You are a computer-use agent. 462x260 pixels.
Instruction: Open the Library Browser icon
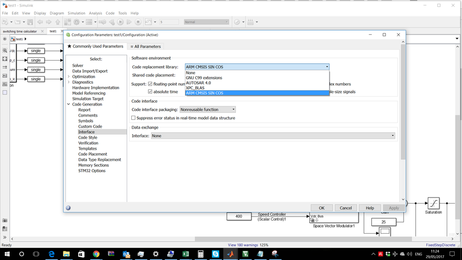pyautogui.click(x=68, y=22)
